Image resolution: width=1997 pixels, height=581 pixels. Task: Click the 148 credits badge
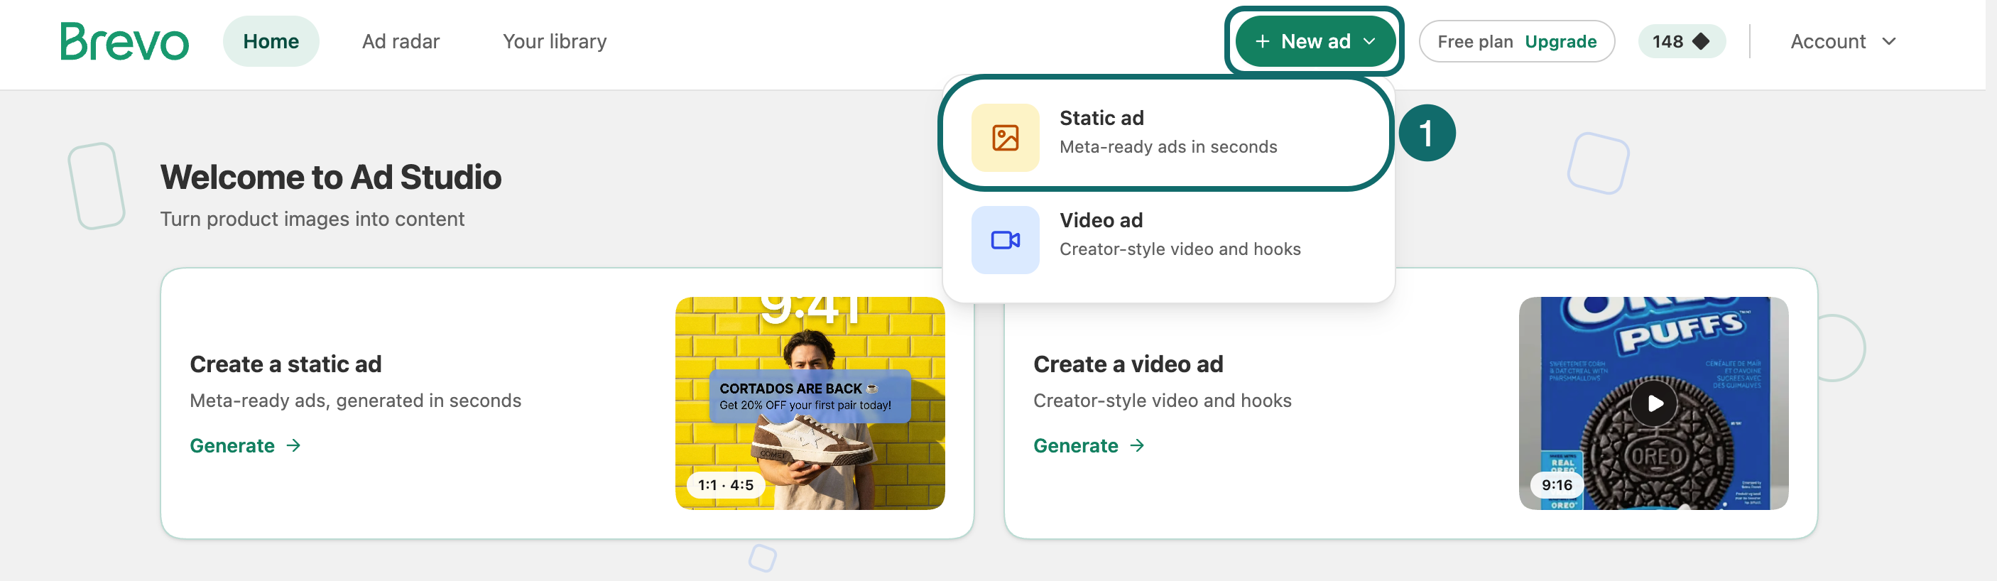click(x=1681, y=41)
